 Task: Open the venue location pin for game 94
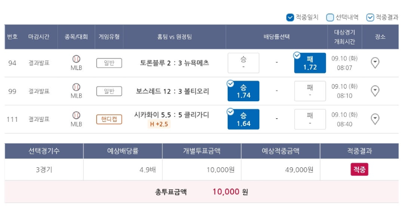click(x=375, y=62)
